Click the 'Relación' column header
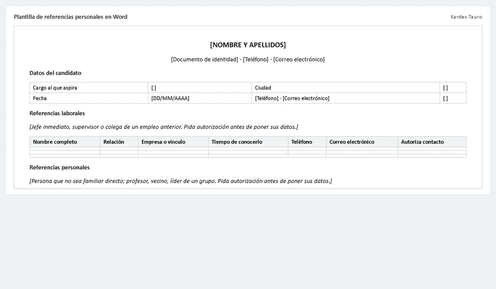Screen dimensions: 496x289 (x=119, y=142)
